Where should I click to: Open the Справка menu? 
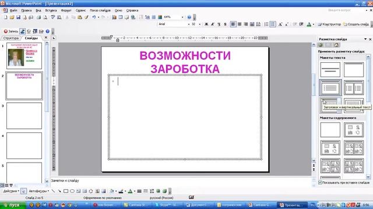click(x=132, y=10)
